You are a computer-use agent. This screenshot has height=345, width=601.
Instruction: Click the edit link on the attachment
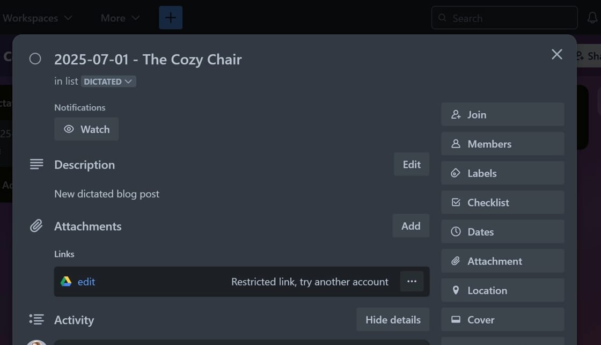(x=86, y=281)
